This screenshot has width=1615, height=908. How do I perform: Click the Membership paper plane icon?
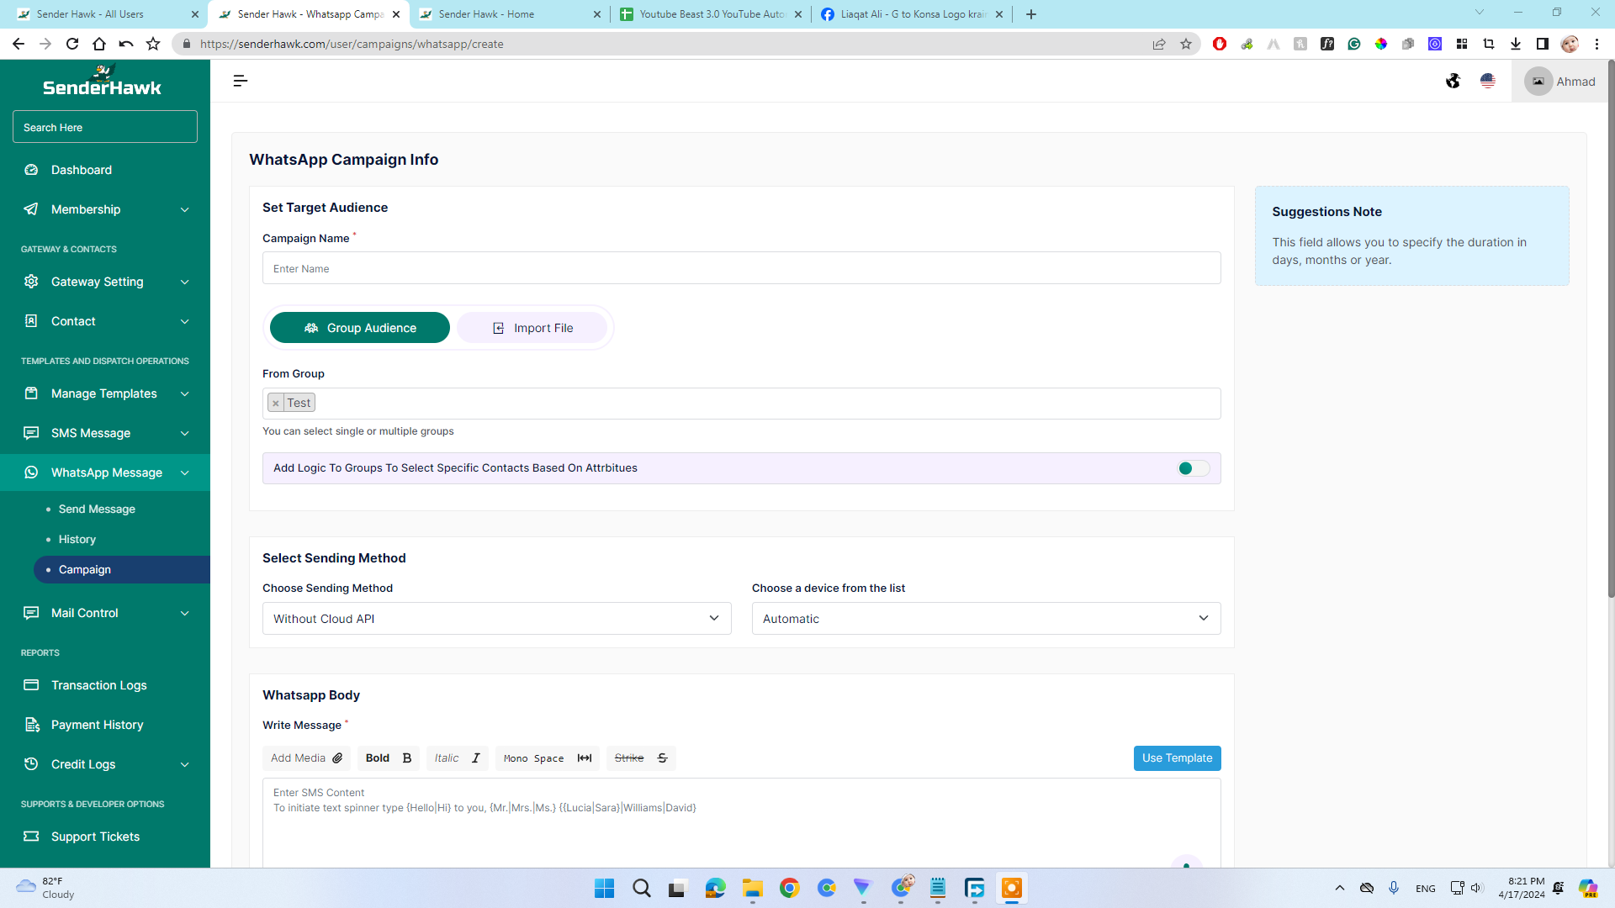pos(31,209)
